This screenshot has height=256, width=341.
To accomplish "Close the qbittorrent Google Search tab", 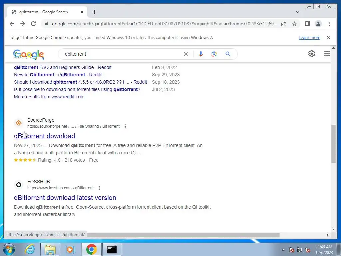I will pos(82,12).
